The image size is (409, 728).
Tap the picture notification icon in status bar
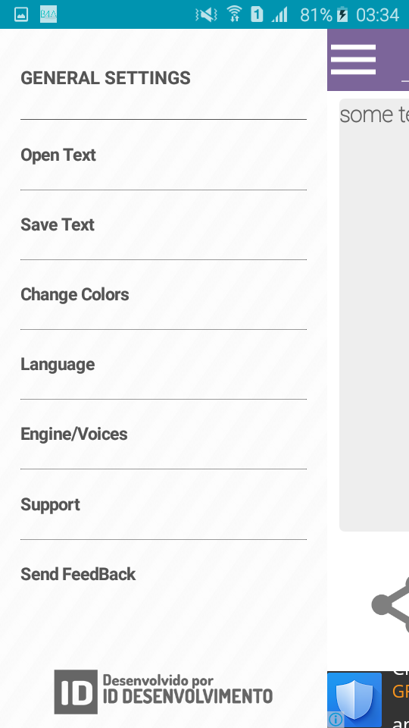(21, 14)
